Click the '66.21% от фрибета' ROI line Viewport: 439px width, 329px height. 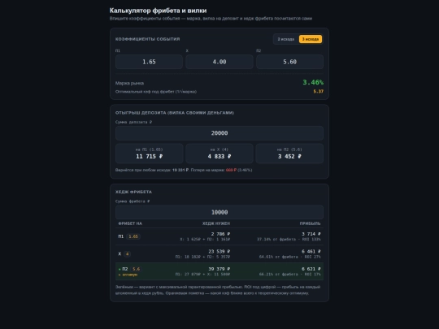click(x=289, y=275)
